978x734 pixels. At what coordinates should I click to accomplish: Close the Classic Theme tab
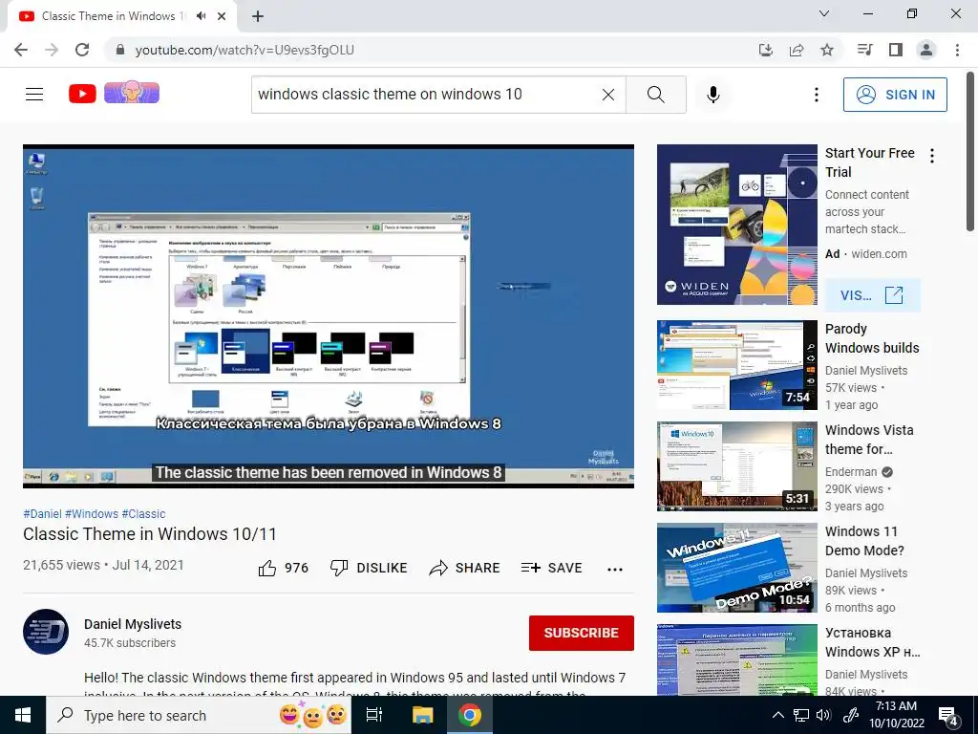tap(222, 16)
